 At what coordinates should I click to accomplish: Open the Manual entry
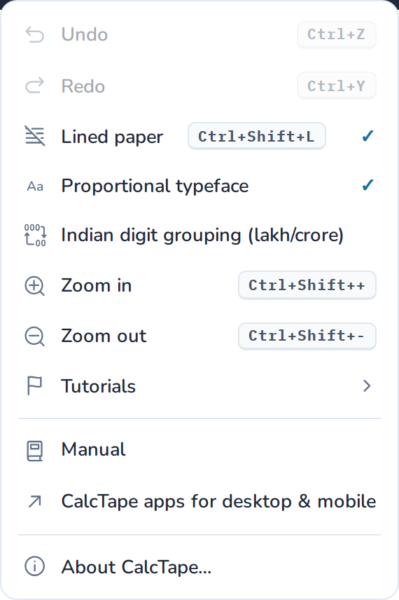tap(199, 449)
